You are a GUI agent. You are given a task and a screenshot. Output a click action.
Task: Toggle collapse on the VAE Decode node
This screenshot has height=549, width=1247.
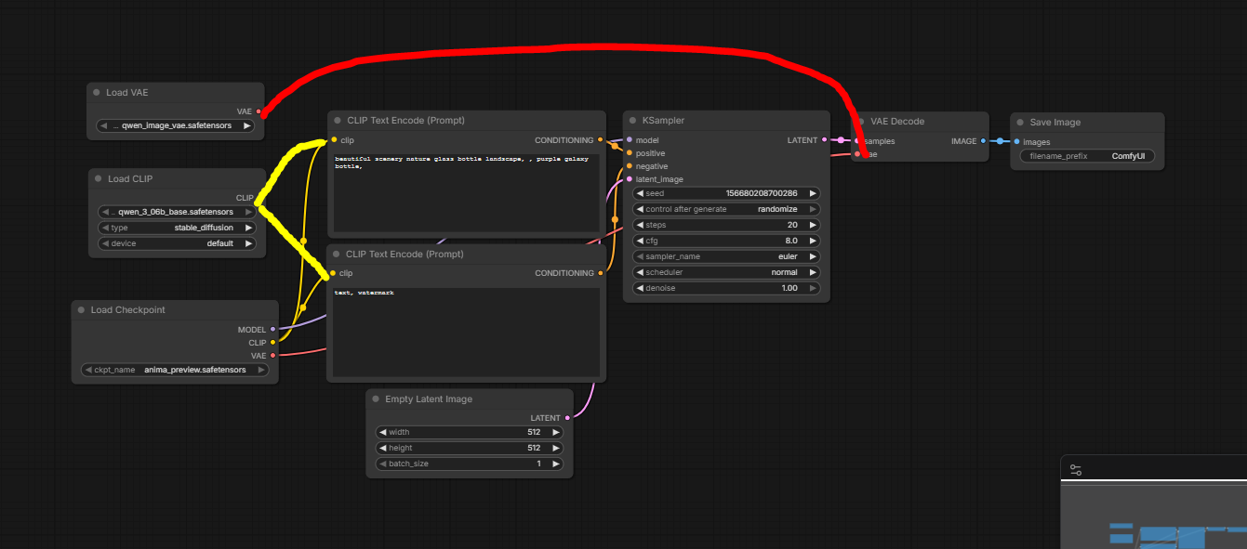point(861,121)
